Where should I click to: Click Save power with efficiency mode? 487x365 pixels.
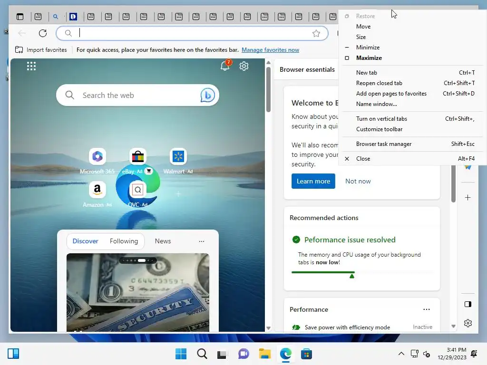click(347, 327)
